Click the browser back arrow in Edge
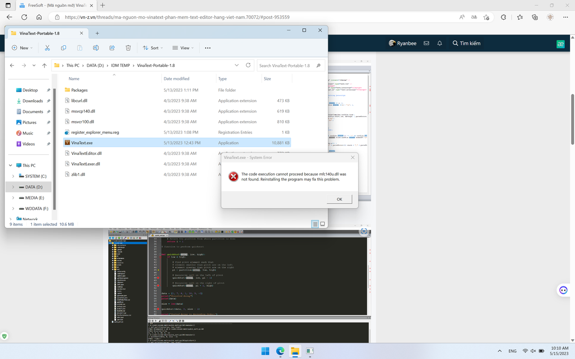Screen dimensions: 575x359 pos(10,17)
